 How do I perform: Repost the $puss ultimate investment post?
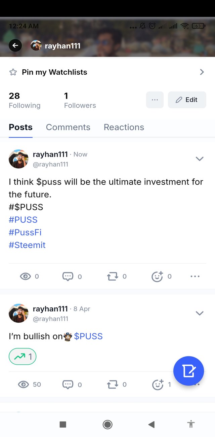112,277
